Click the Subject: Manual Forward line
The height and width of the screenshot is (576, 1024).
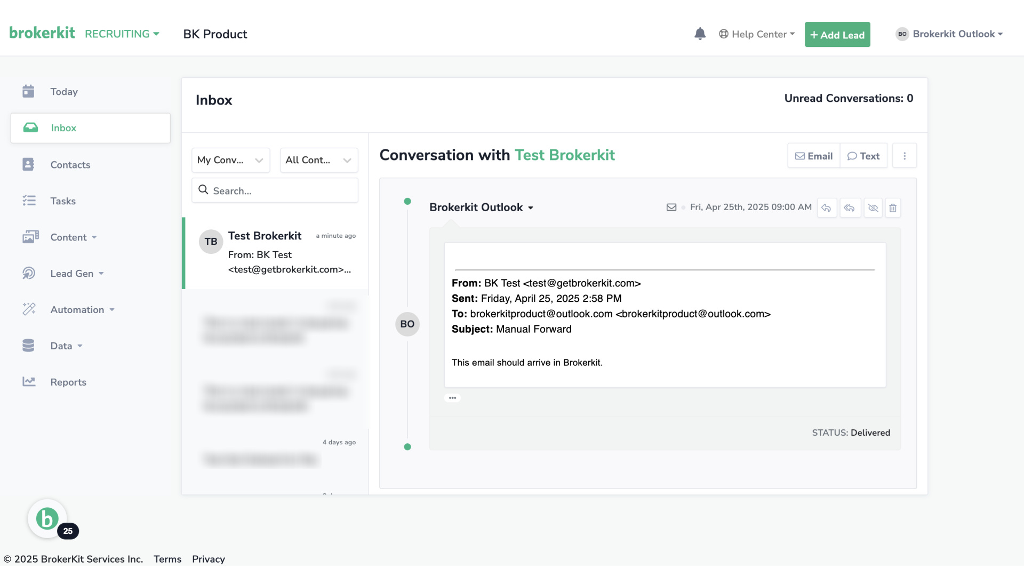(x=511, y=329)
